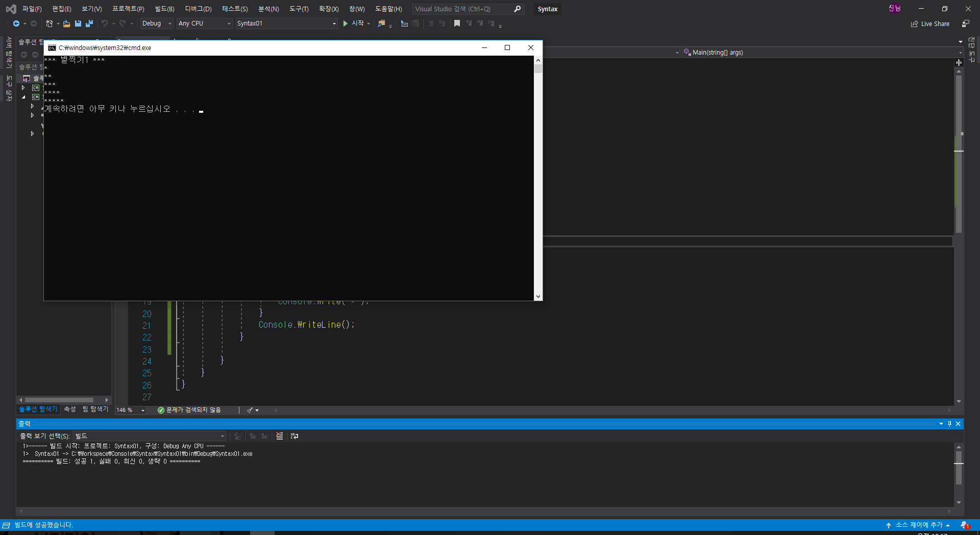The height and width of the screenshot is (535, 980).
Task: Click the Solution Explorer horizontal scrollbar
Action: pos(59,400)
